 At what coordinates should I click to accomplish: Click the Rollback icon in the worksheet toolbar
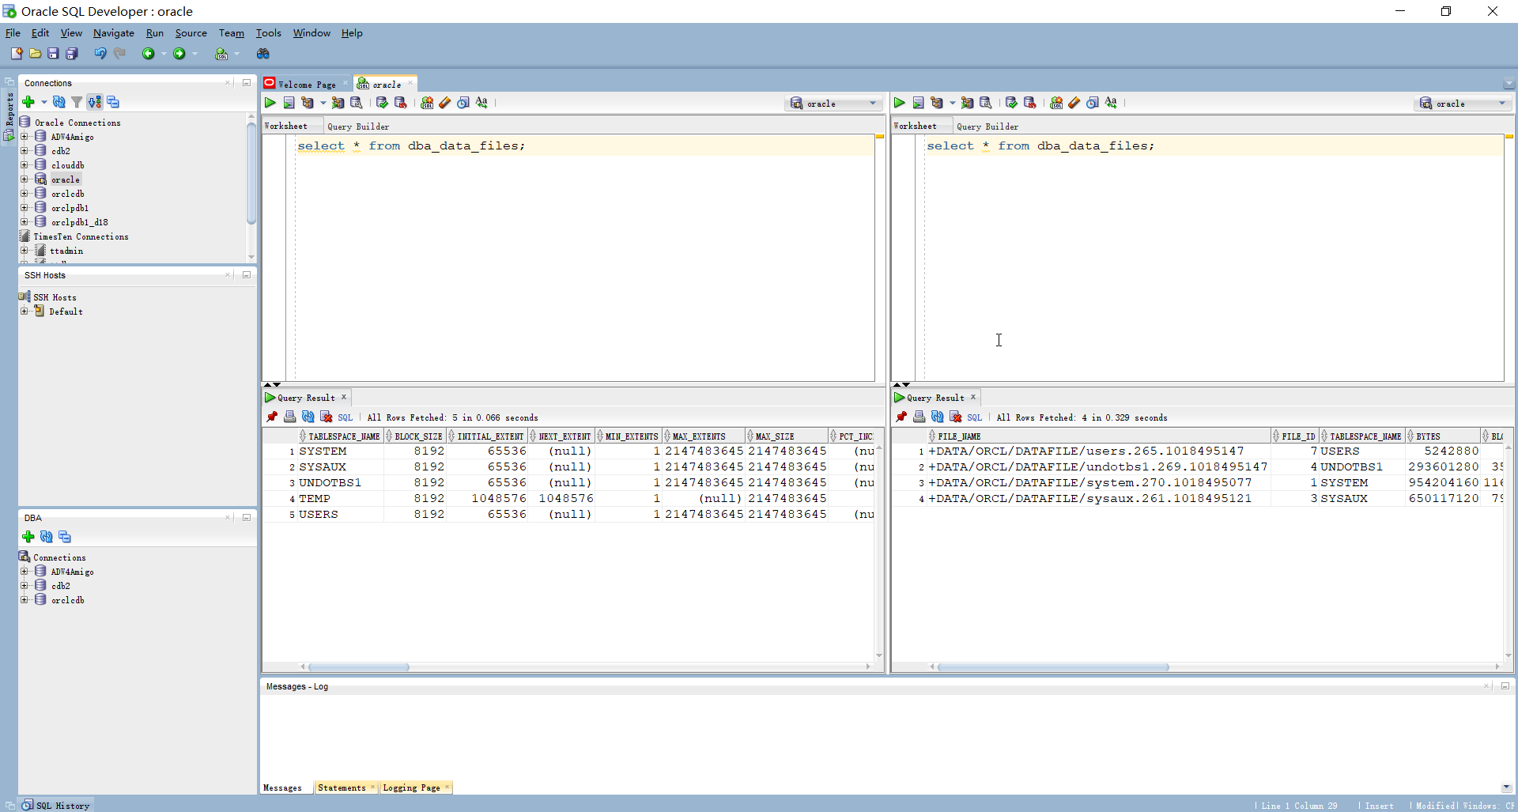(402, 103)
